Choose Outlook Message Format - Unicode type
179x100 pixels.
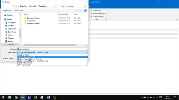tap(53, 61)
